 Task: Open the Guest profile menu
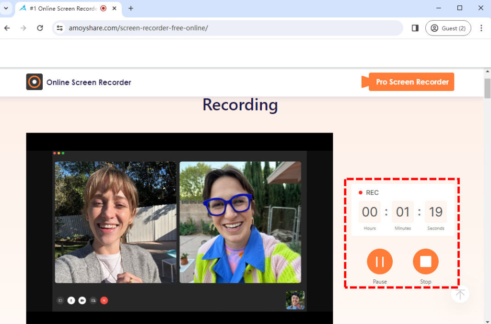click(x=448, y=28)
